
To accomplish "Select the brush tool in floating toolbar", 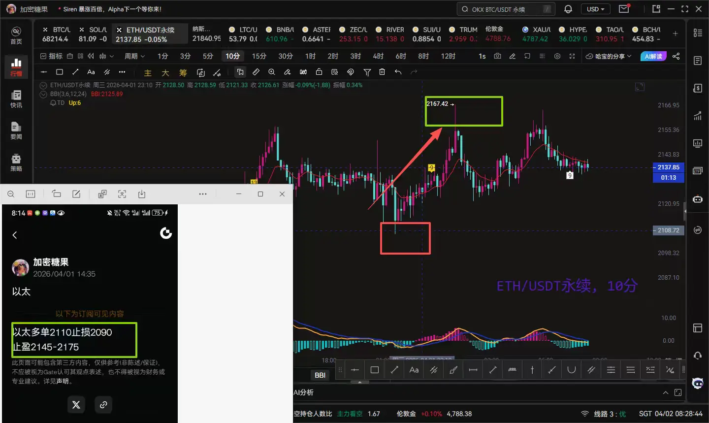I will [453, 370].
